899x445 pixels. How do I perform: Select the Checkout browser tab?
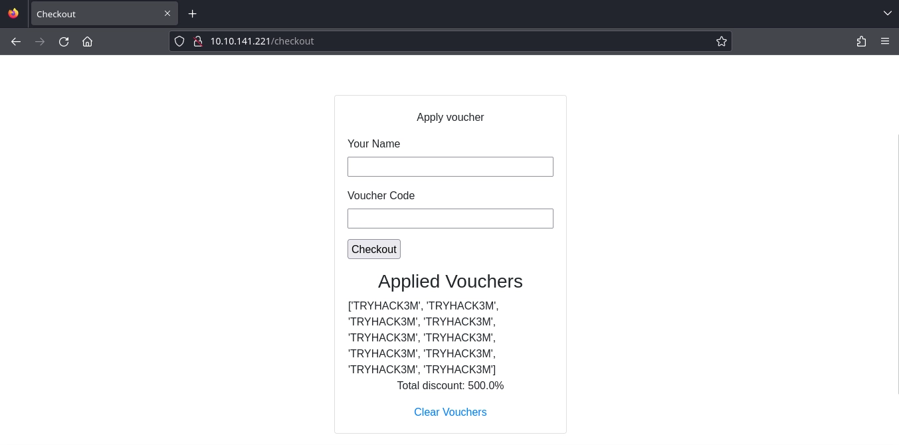pos(93,14)
